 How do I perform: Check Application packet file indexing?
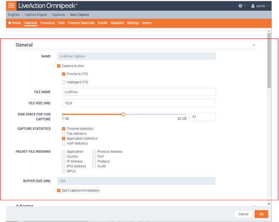[63, 152]
